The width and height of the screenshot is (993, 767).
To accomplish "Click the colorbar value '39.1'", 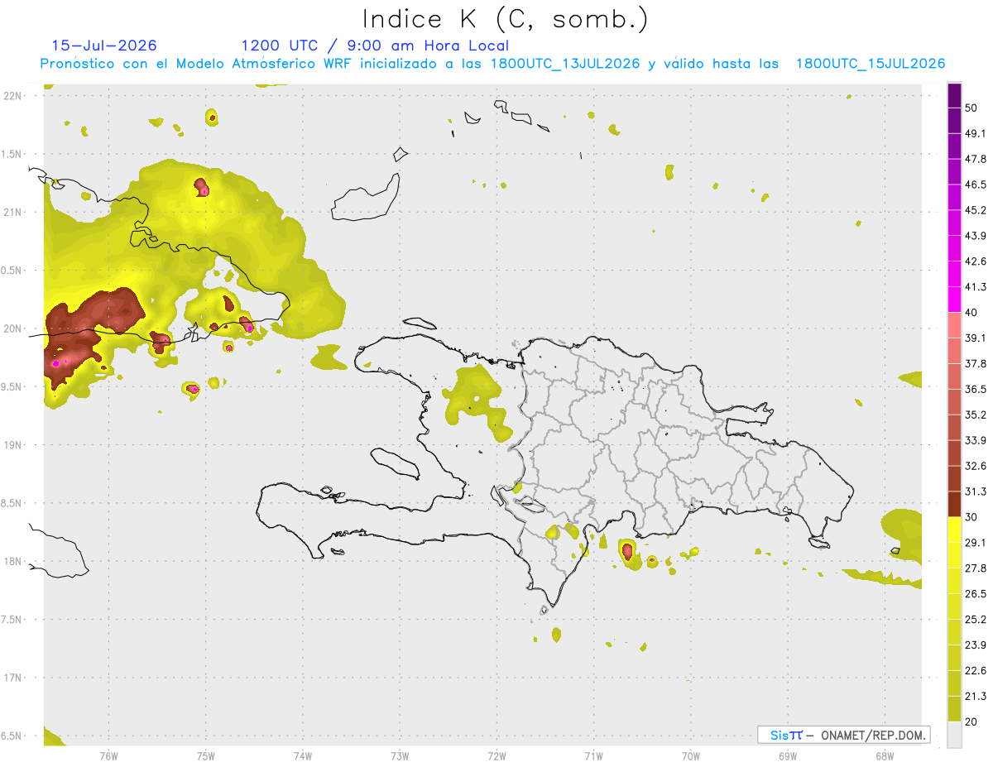I will pos(975,338).
